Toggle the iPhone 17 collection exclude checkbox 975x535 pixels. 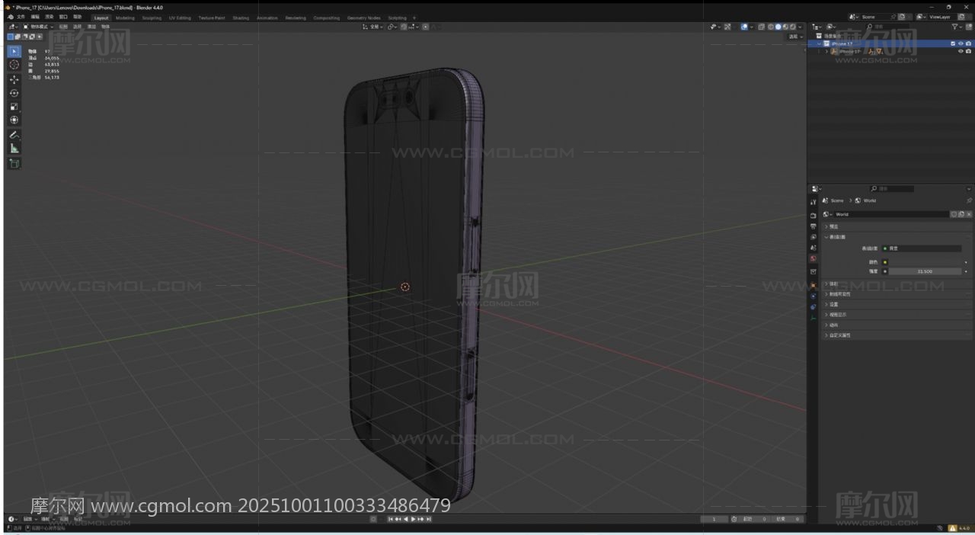952,43
